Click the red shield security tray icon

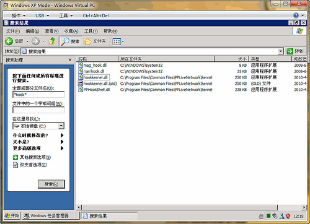click(x=288, y=216)
